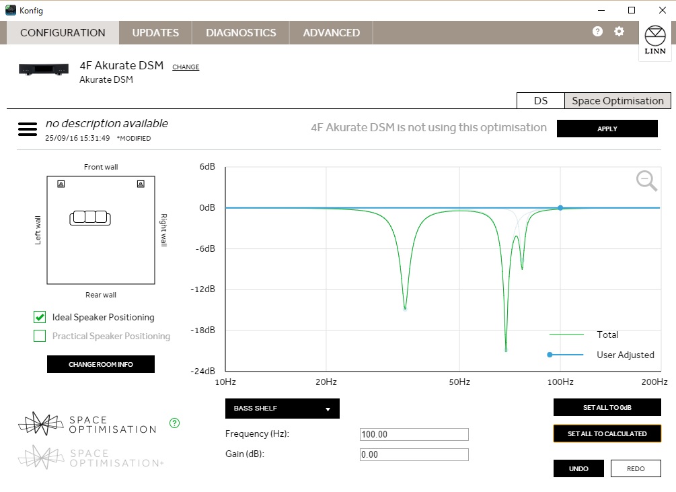Screen dimensions: 676x492
Task: Click the Redo button
Action: pos(636,468)
